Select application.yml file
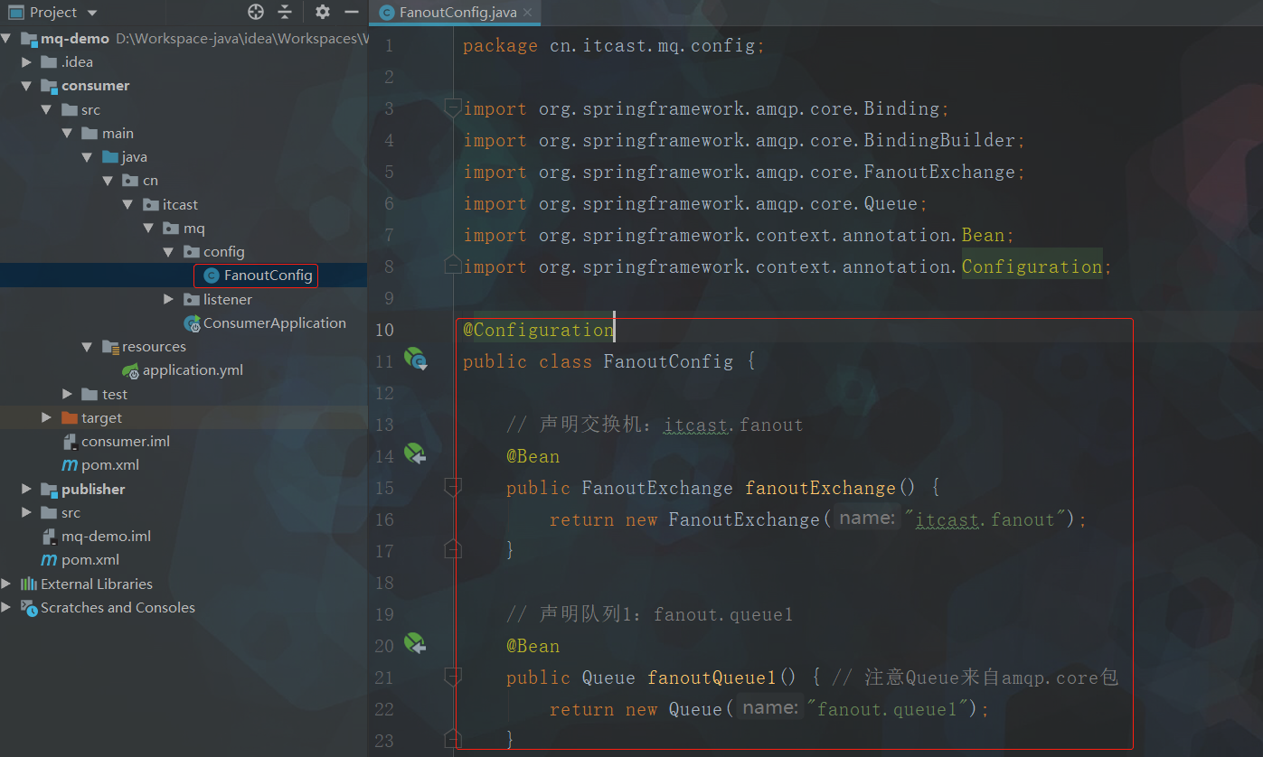This screenshot has width=1263, height=757. pos(183,370)
